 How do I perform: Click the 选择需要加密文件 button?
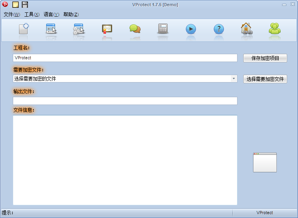(x=265, y=79)
